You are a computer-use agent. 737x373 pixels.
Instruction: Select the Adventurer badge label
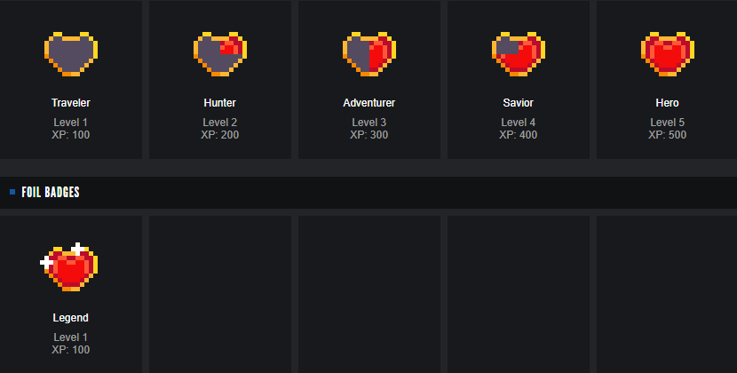(x=369, y=102)
